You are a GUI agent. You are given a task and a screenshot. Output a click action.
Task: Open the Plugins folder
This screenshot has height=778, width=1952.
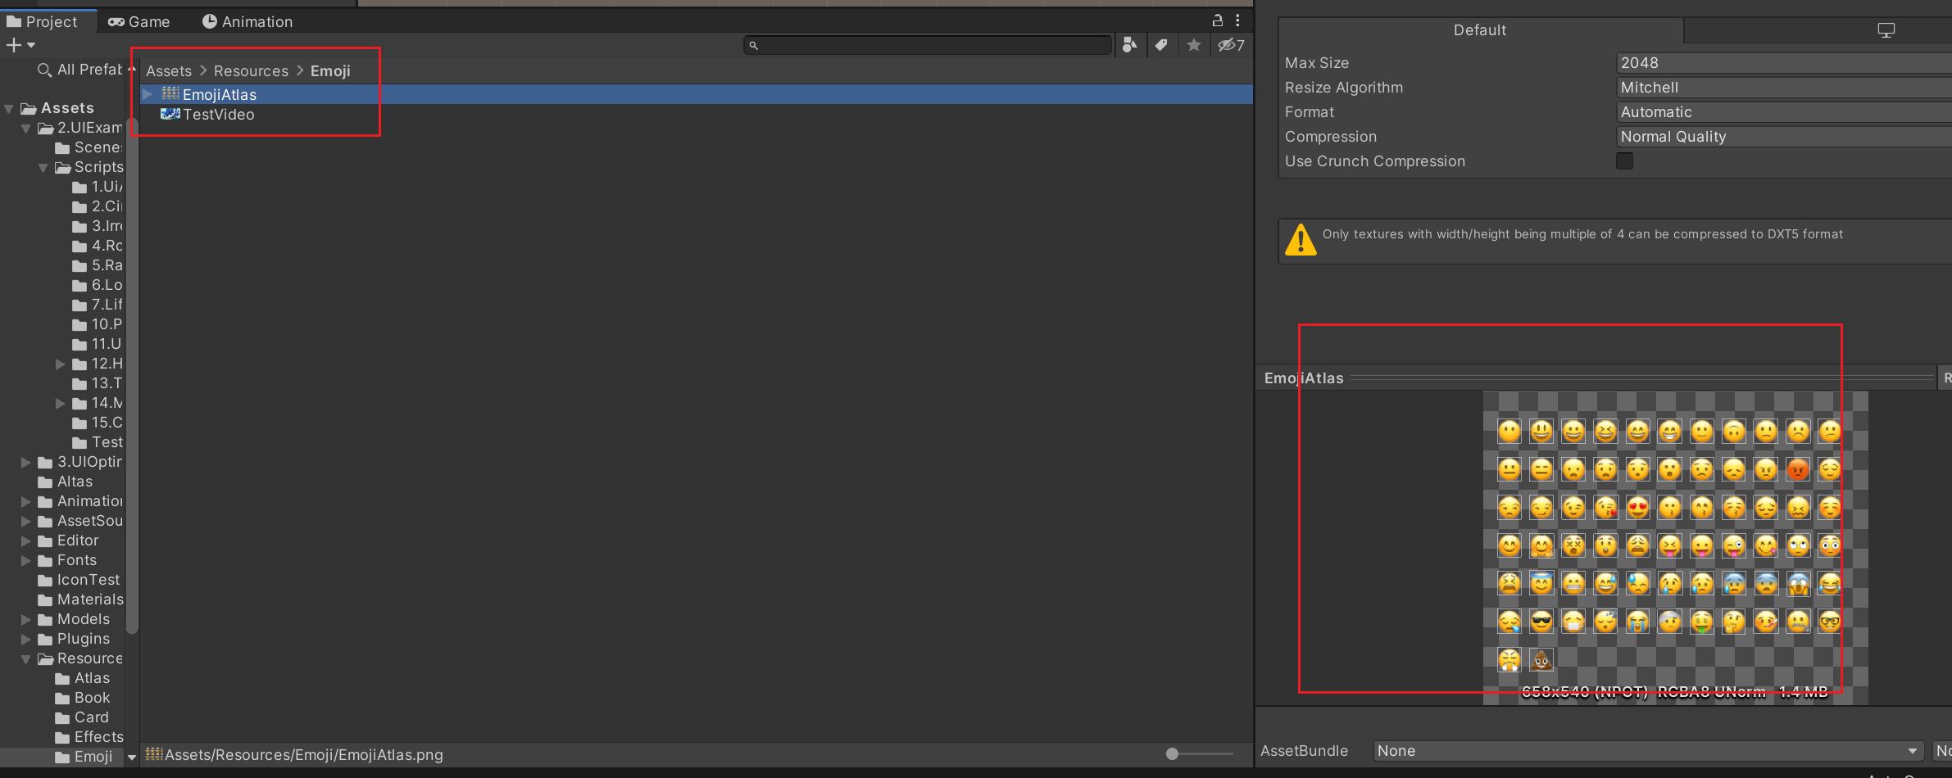(74, 639)
